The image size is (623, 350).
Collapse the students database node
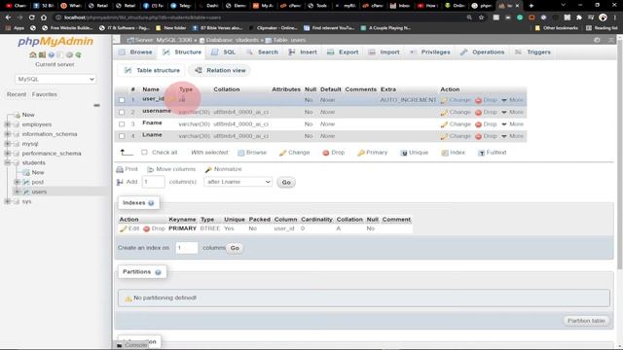(8, 162)
